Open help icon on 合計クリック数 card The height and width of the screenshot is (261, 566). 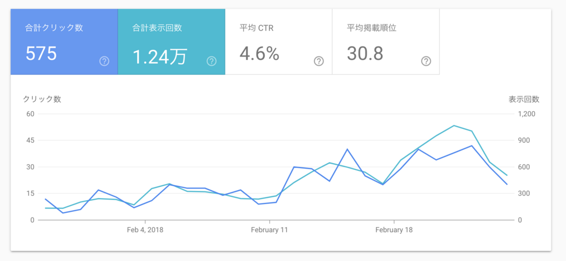[x=104, y=61]
